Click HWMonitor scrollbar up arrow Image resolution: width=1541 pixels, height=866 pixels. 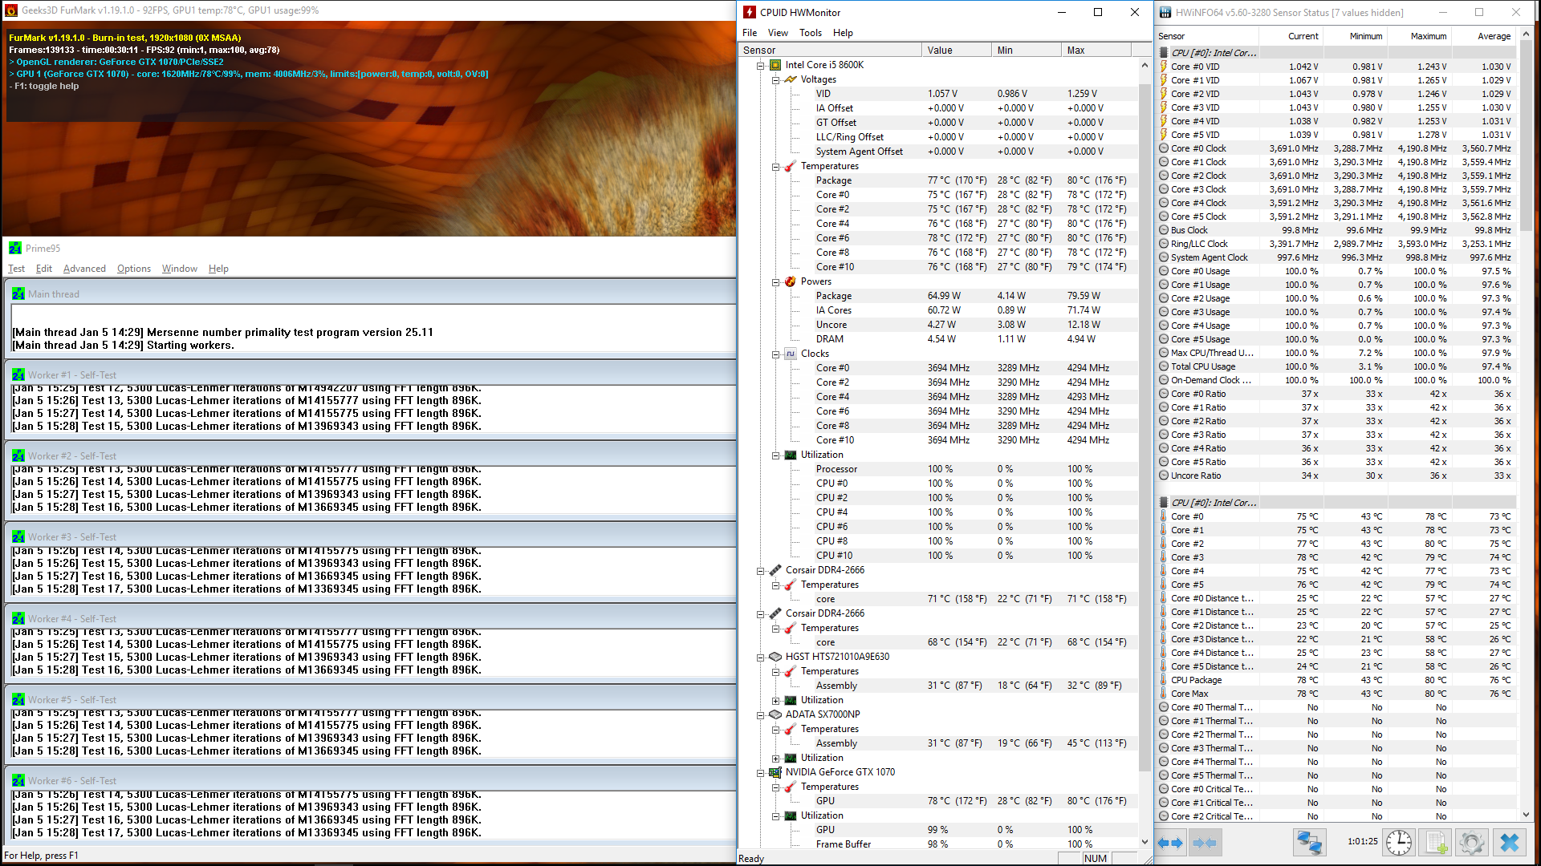click(1145, 65)
